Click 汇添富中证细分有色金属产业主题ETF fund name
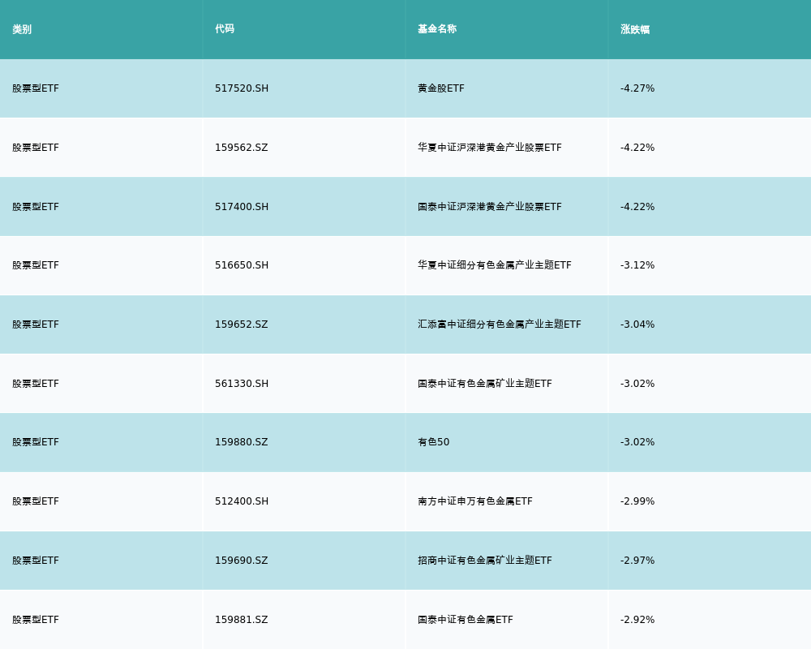This screenshot has width=811, height=649. (500, 324)
